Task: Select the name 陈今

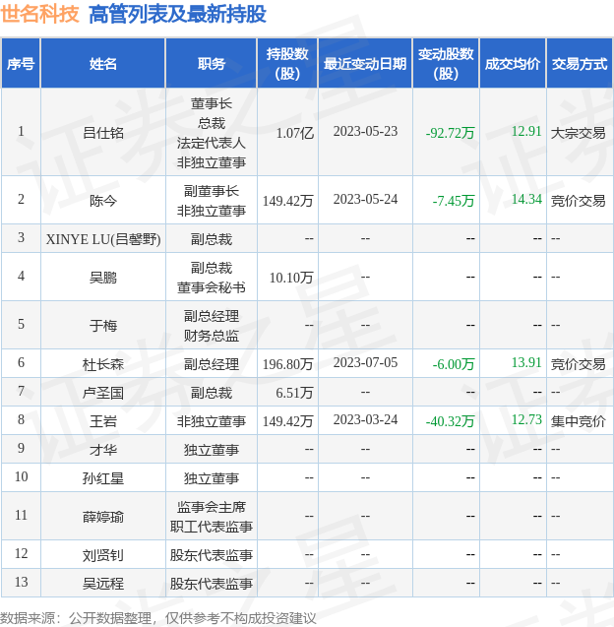Action: pos(103,201)
